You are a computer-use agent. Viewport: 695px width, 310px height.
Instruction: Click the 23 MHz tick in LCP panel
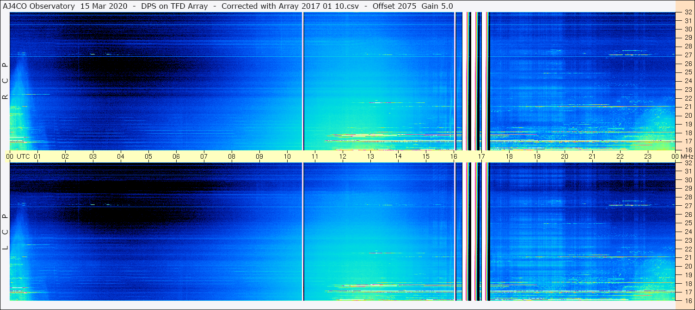tap(688, 240)
